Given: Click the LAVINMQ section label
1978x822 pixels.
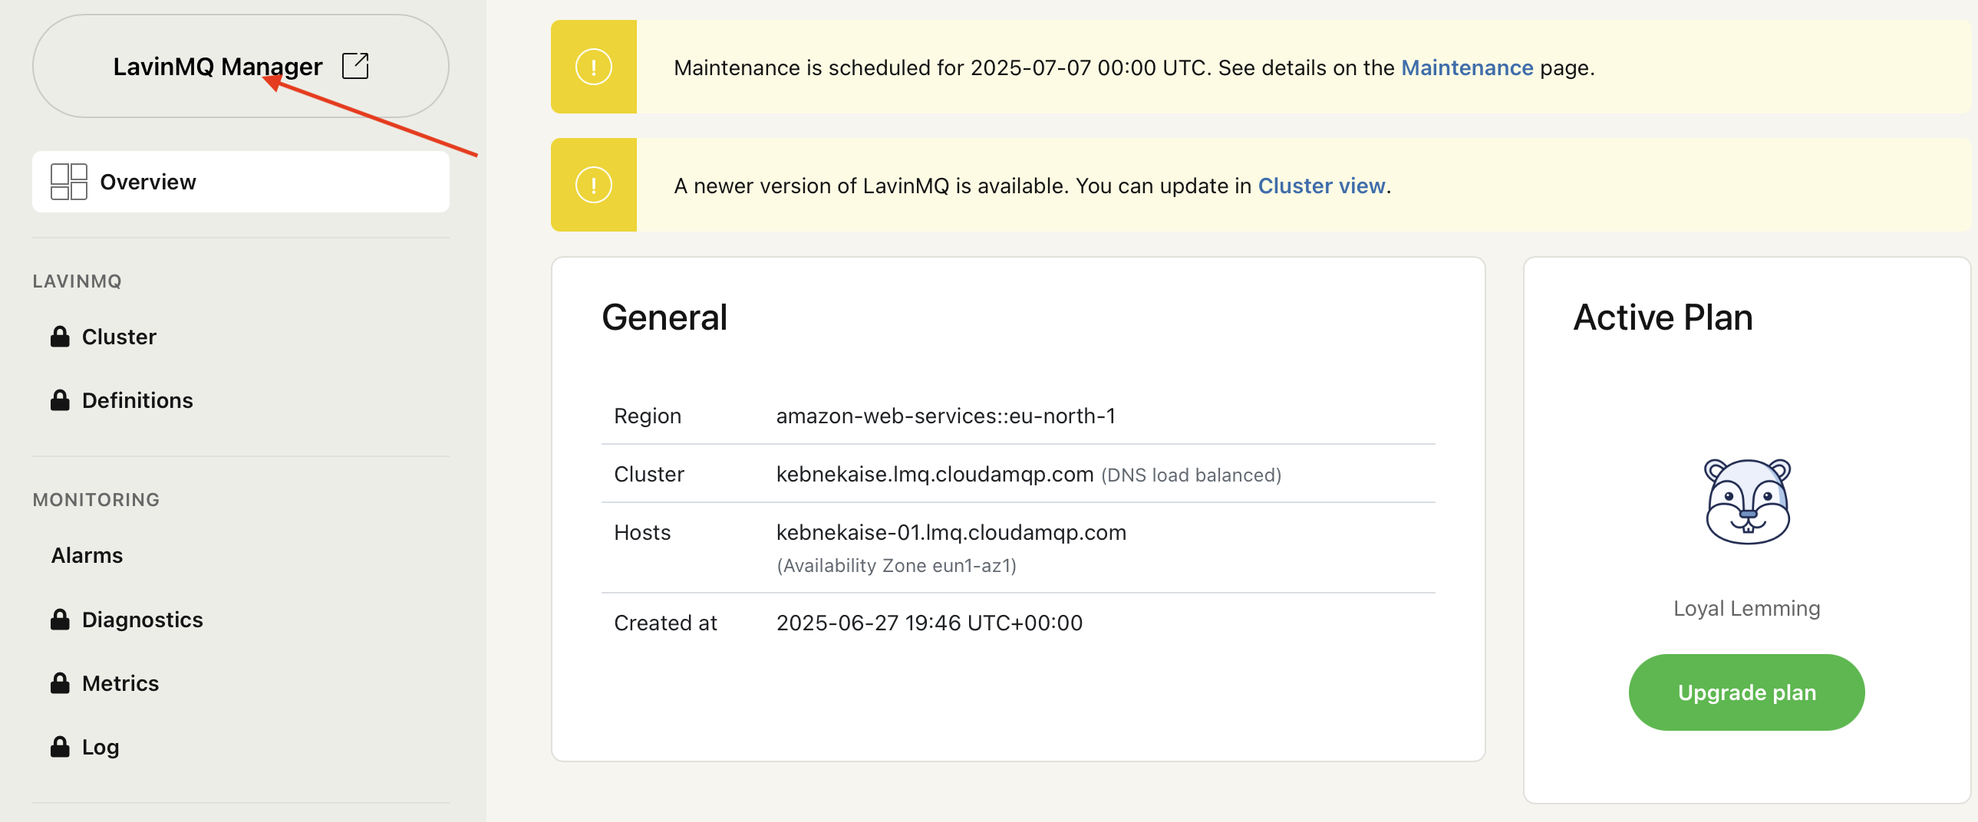Looking at the screenshot, I should pos(77,281).
